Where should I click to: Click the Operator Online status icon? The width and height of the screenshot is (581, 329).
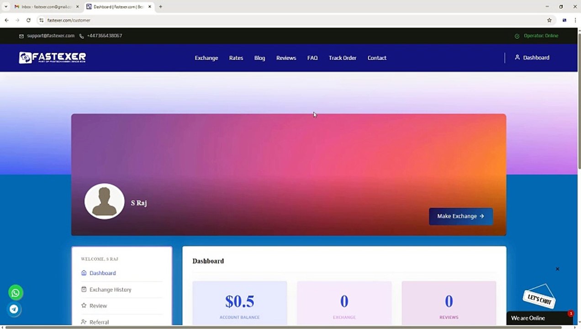pos(517,36)
